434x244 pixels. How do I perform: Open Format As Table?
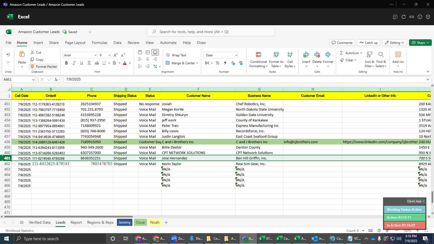(276, 60)
